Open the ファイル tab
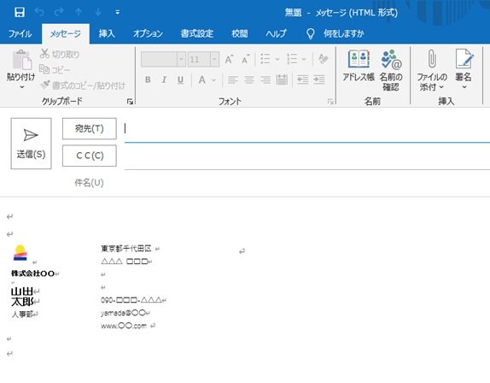490x383 pixels. click(20, 33)
